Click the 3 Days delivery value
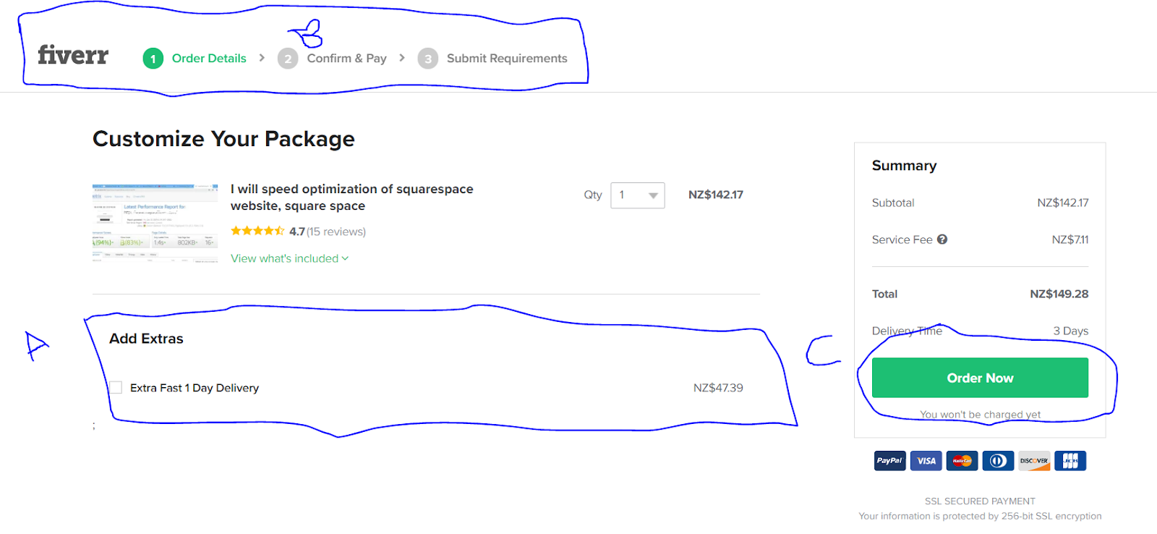 1071,331
